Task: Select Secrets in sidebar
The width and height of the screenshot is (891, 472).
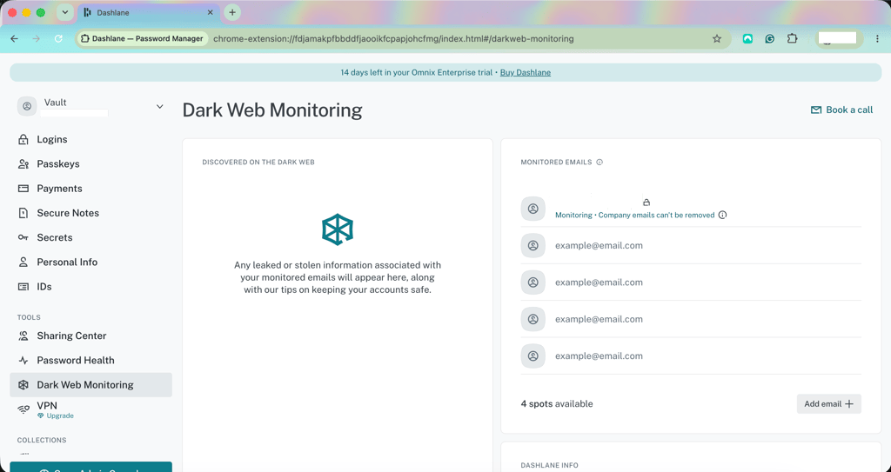Action: point(90,237)
